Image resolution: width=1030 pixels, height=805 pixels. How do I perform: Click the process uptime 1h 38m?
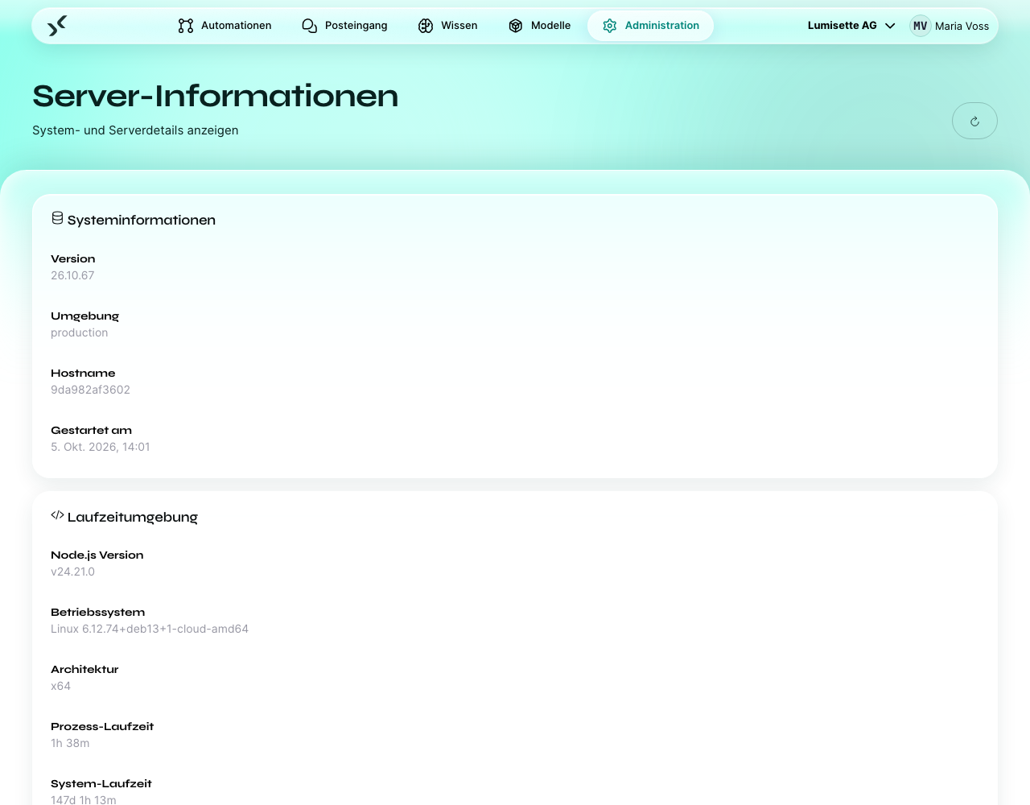click(x=70, y=743)
